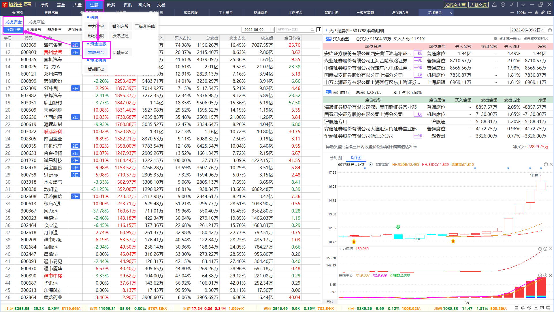The image size is (554, 312).
Task: Open the line chart icon in status bar
Action: 536,308
